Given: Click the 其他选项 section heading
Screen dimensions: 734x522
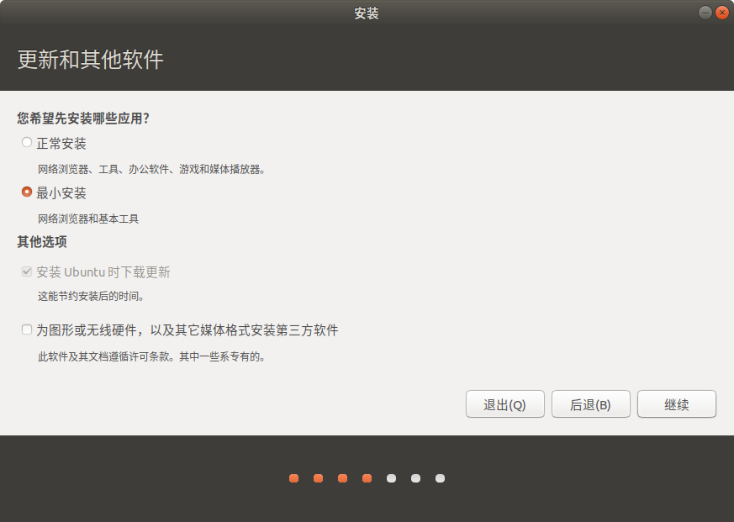Looking at the screenshot, I should tap(42, 241).
